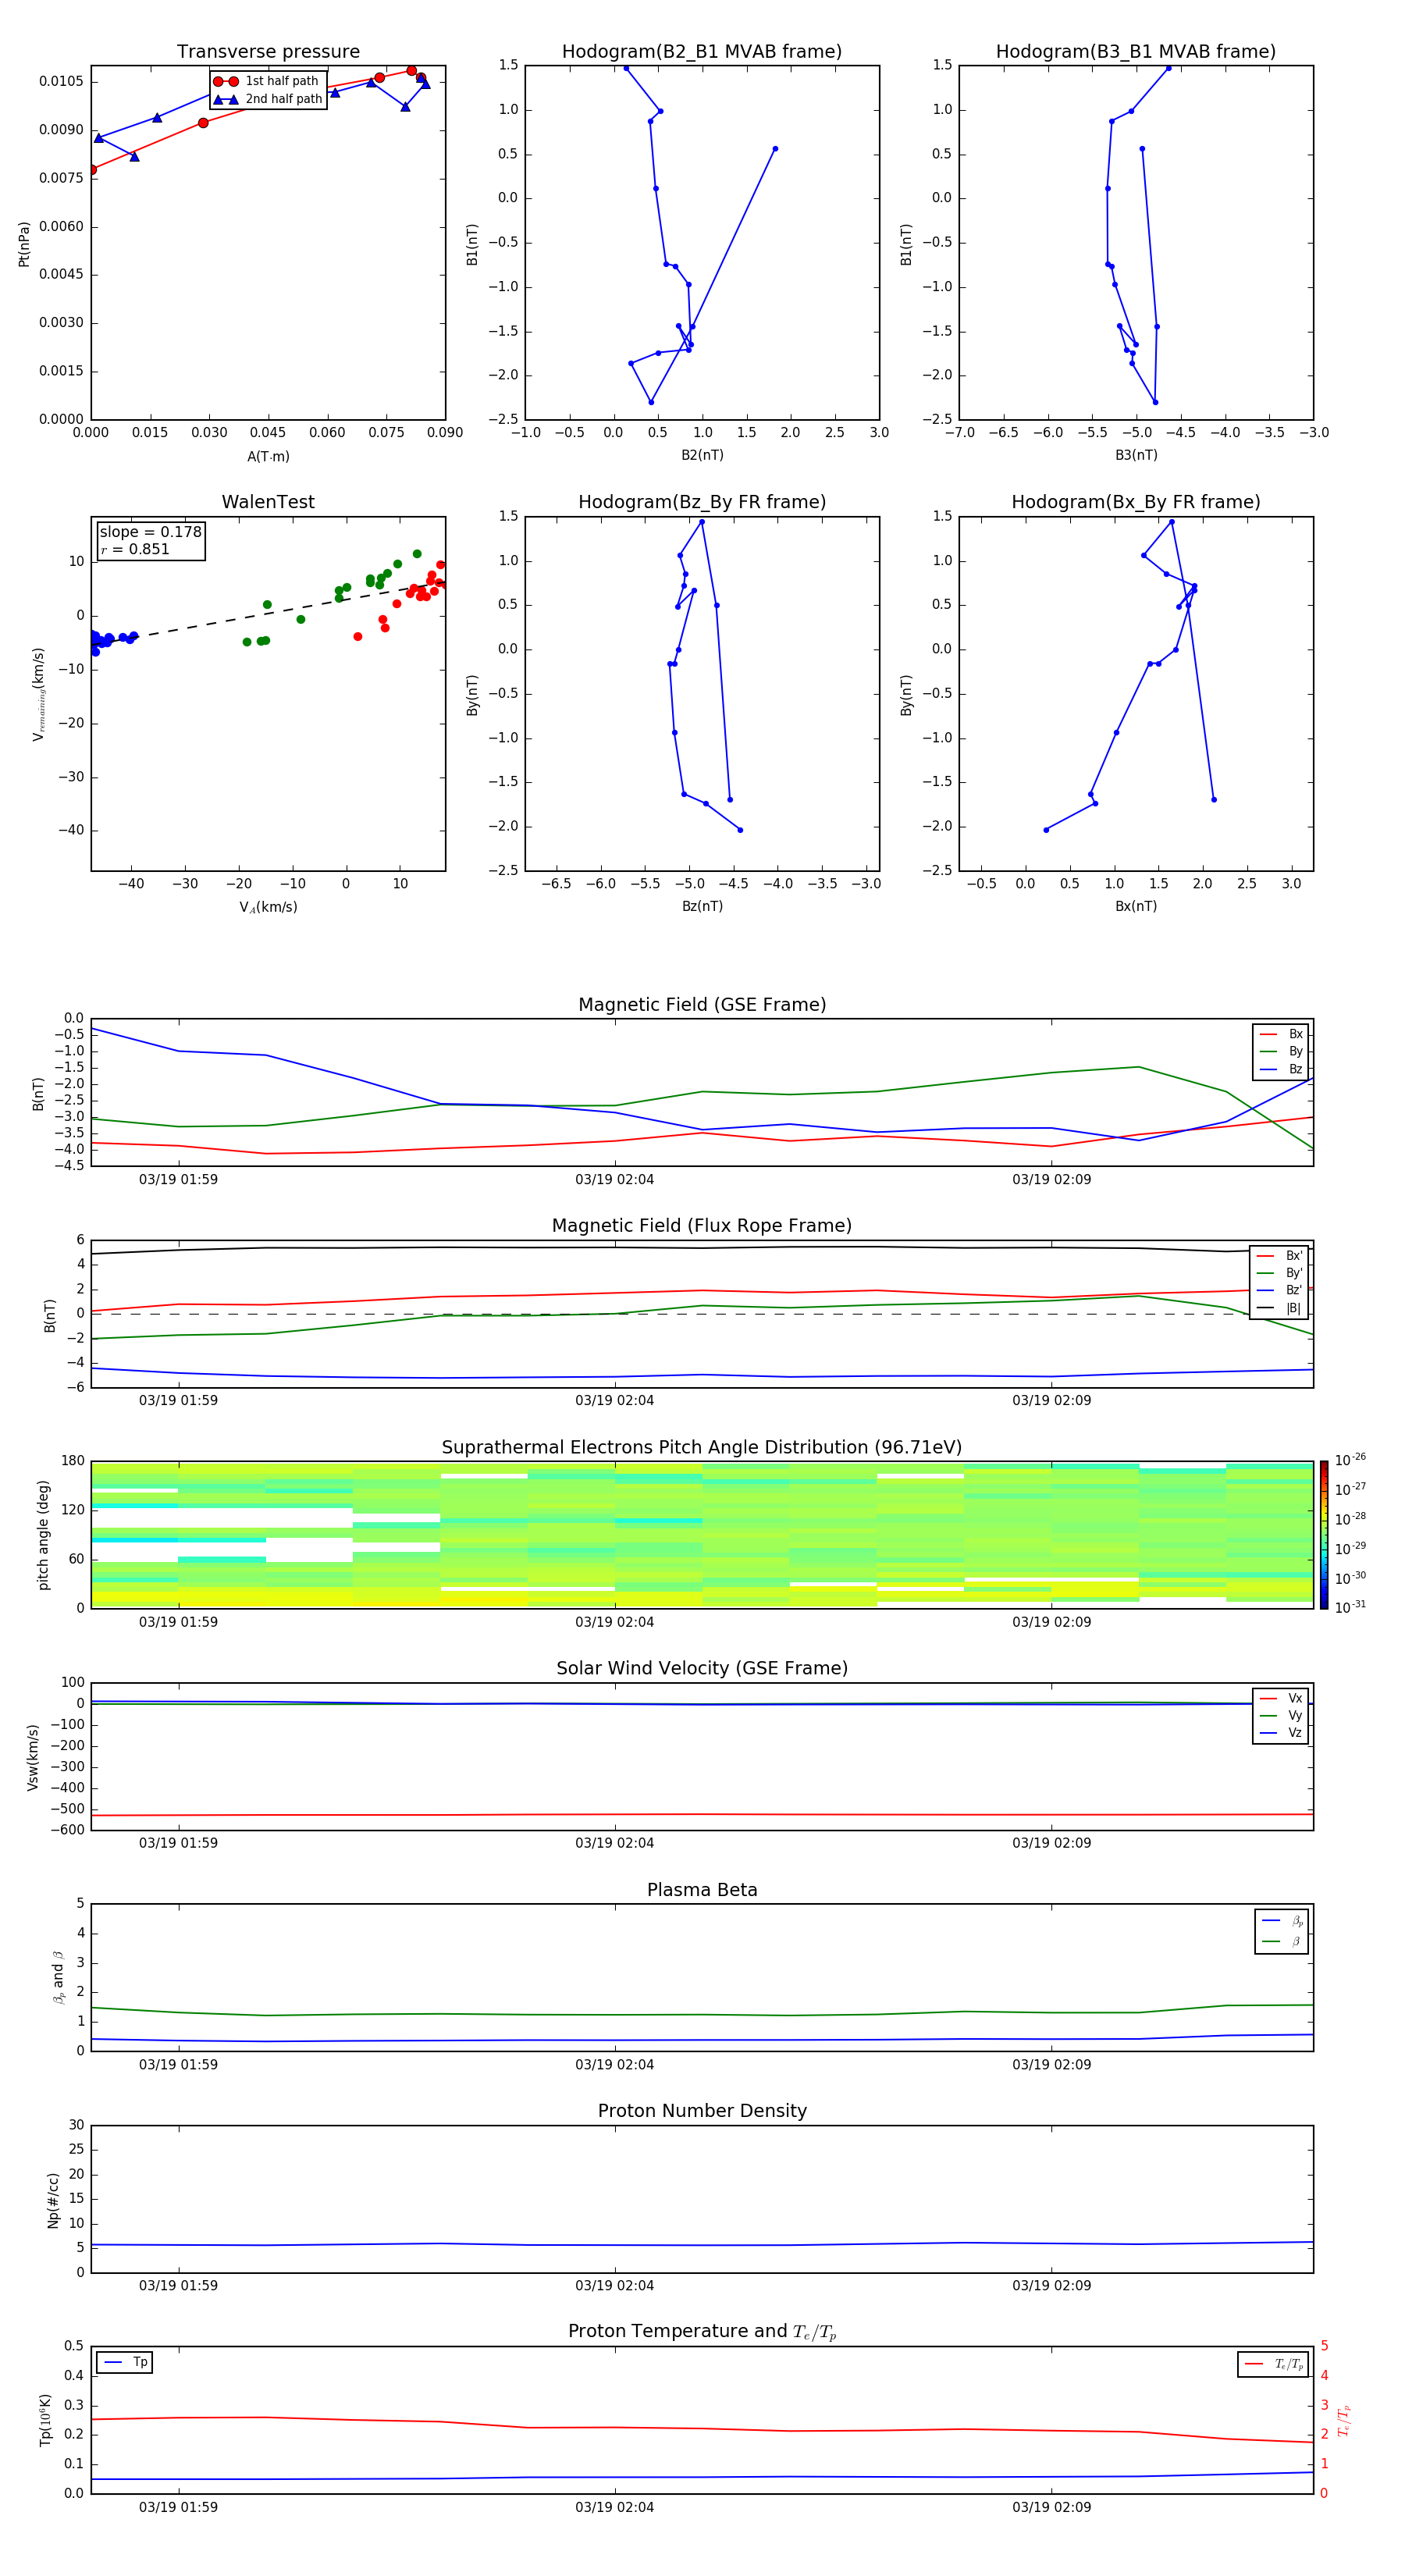This screenshot has width=1405, height=2576.
Task: Click the "Tp(10^6K)" y-axis label
Action: [45, 2420]
